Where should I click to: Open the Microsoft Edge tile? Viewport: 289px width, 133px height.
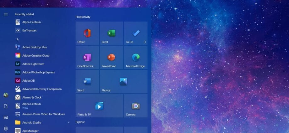[136, 58]
